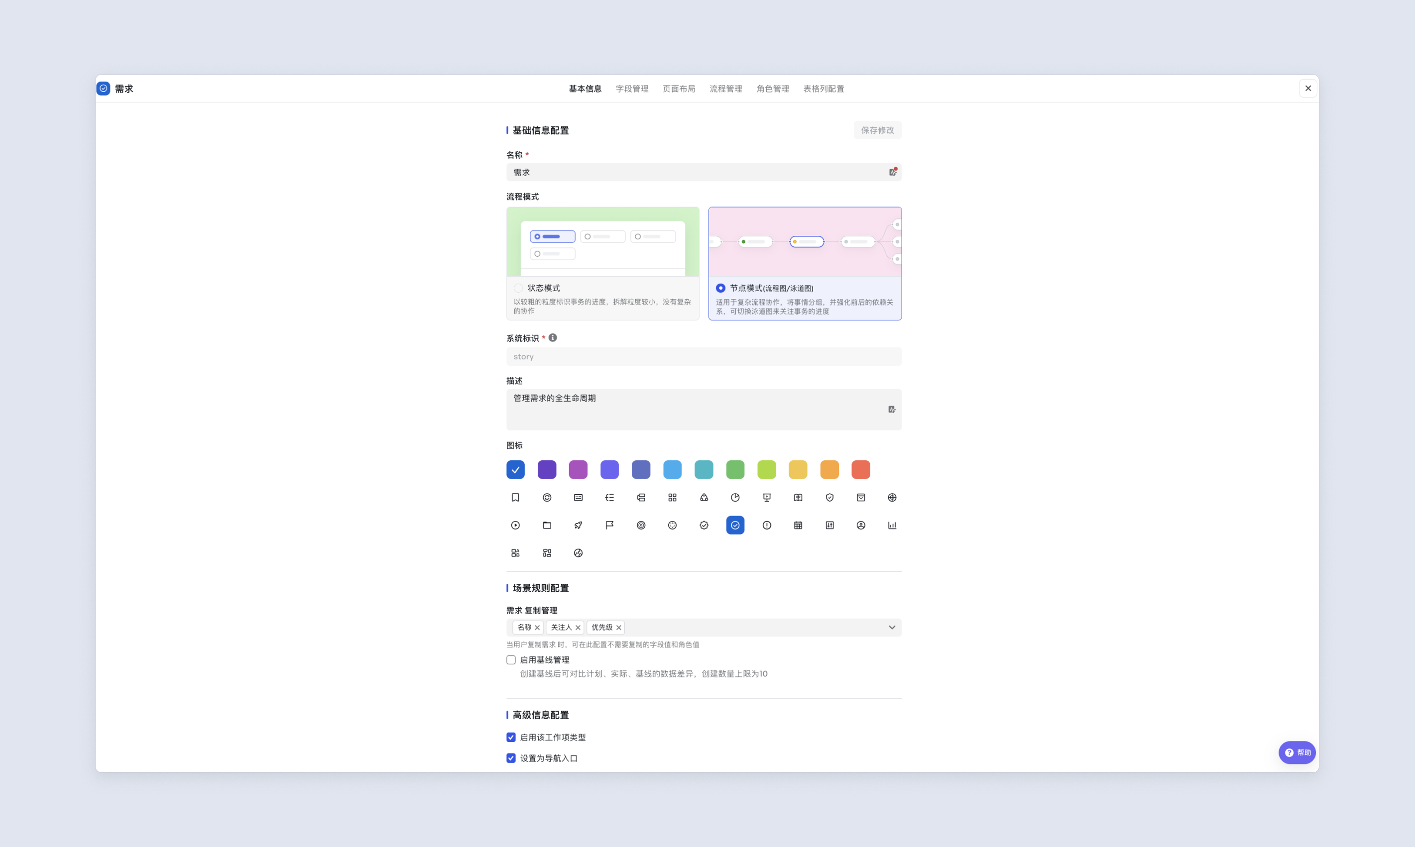The height and width of the screenshot is (847, 1415).
Task: Click the 保存修改 button
Action: (x=877, y=130)
